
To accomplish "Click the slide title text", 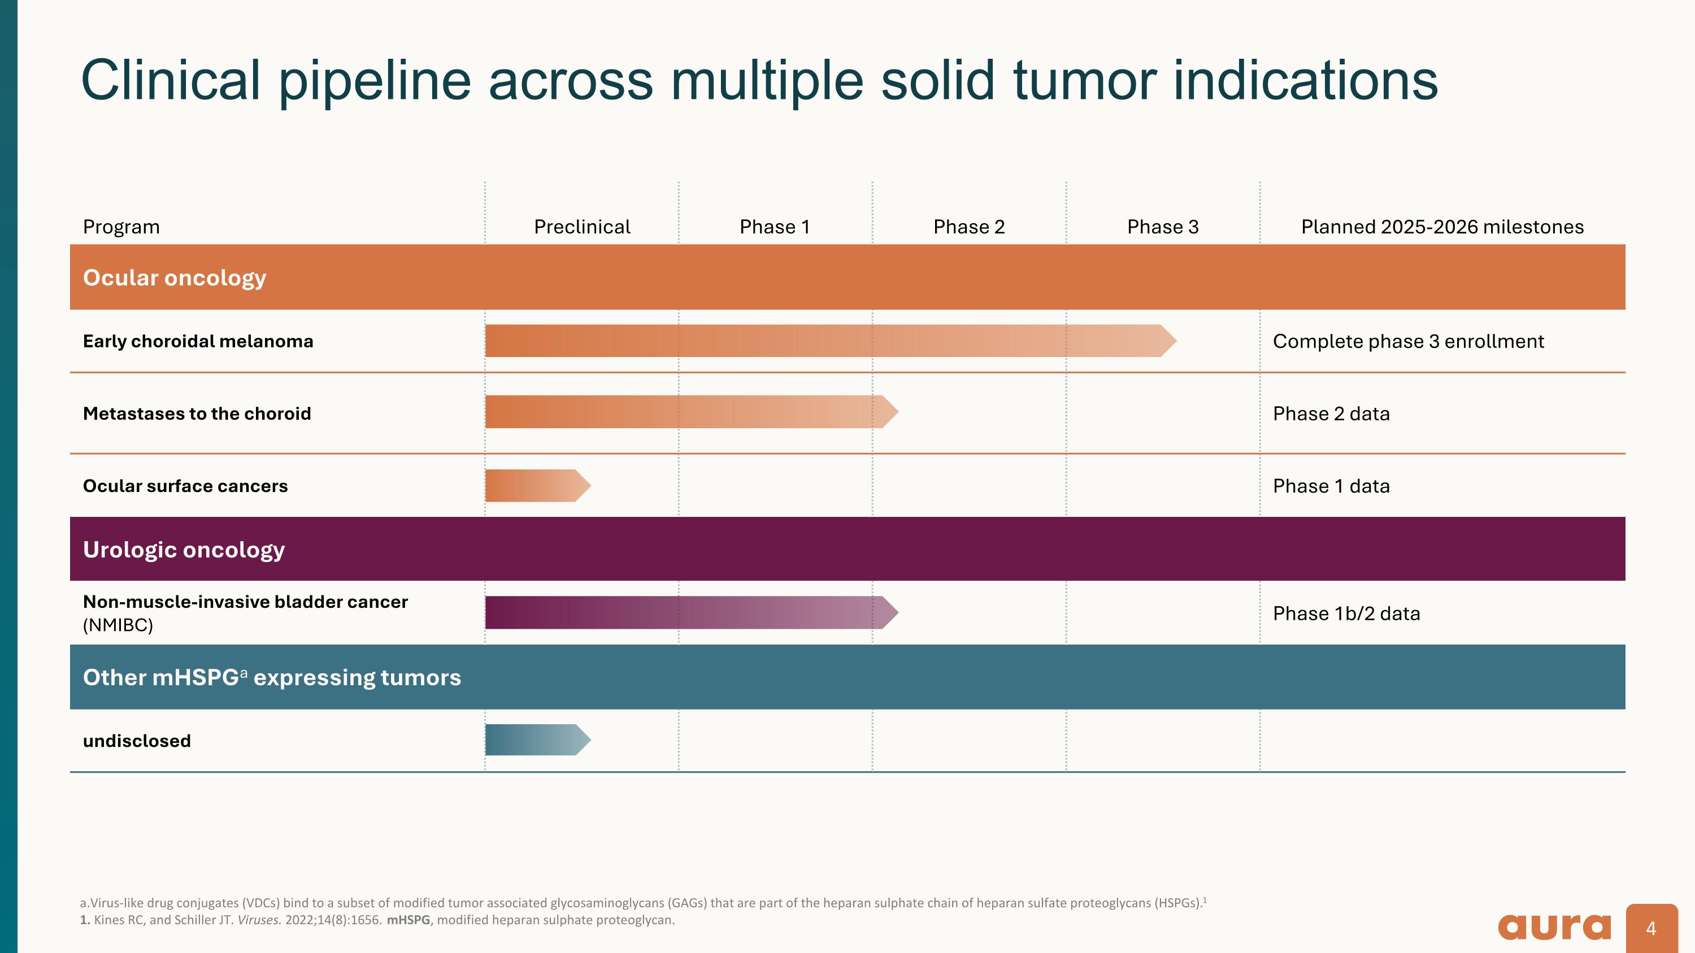I will click(759, 80).
